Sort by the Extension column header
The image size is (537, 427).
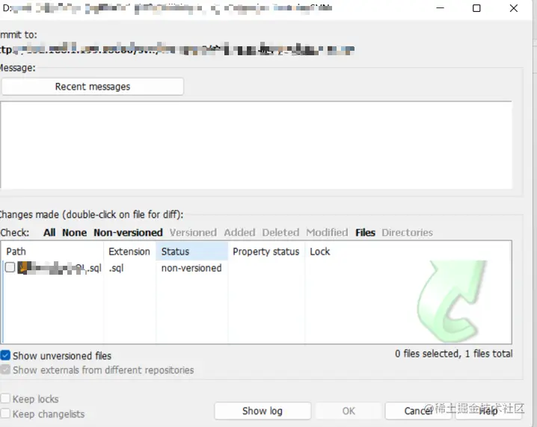point(129,252)
